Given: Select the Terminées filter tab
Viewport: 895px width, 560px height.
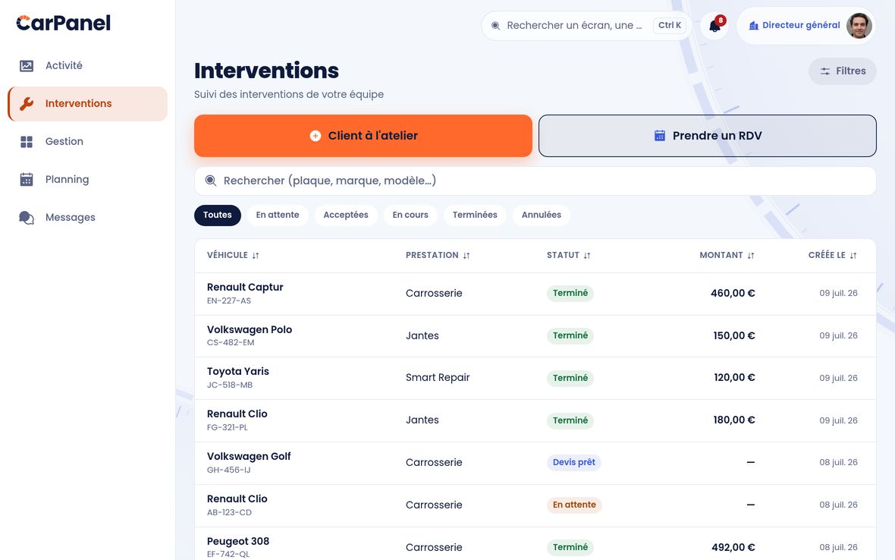Looking at the screenshot, I should [x=475, y=216].
